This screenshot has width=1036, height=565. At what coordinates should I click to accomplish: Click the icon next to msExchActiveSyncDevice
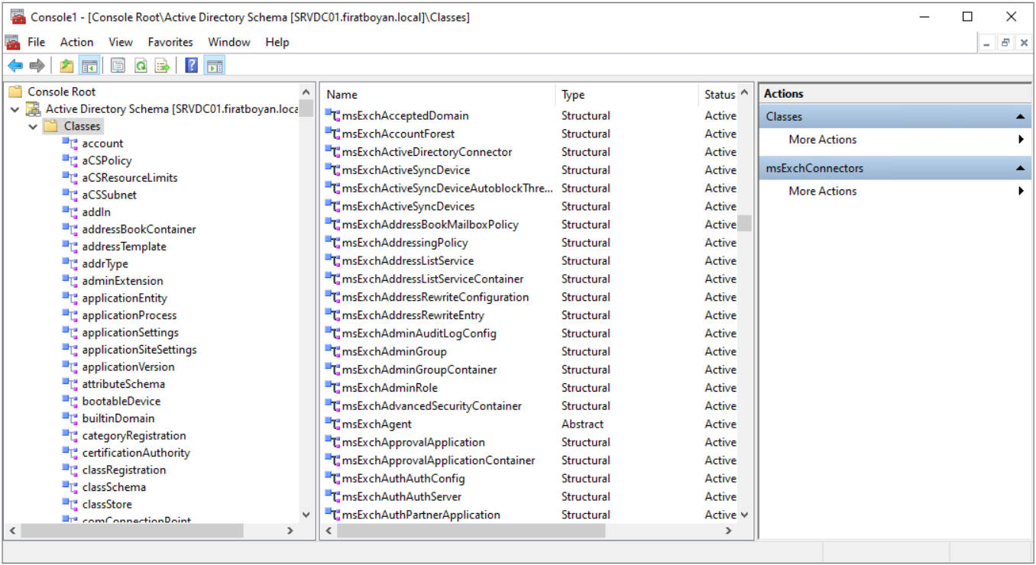(332, 170)
